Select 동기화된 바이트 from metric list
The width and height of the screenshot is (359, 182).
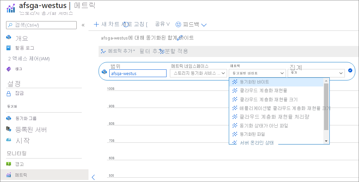276,82
